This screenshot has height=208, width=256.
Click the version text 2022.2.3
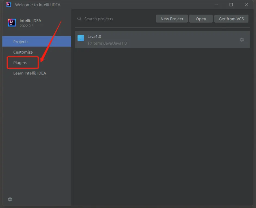coord(26,26)
